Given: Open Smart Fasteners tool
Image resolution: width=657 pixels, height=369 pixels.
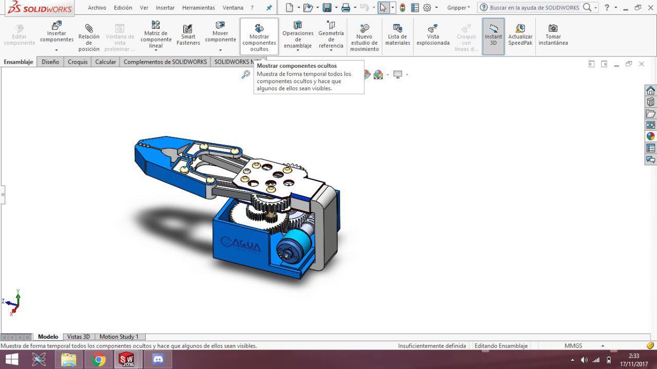Looking at the screenshot, I should pos(188,35).
